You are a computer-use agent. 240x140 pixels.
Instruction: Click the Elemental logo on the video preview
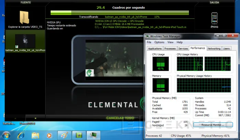pyautogui.click(x=89, y=73)
